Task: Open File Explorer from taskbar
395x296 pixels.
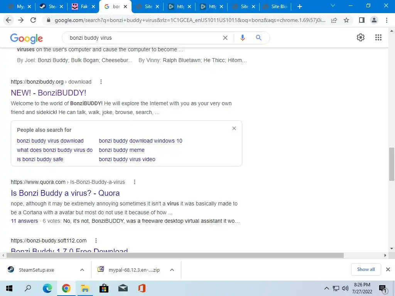Action: click(x=85, y=288)
